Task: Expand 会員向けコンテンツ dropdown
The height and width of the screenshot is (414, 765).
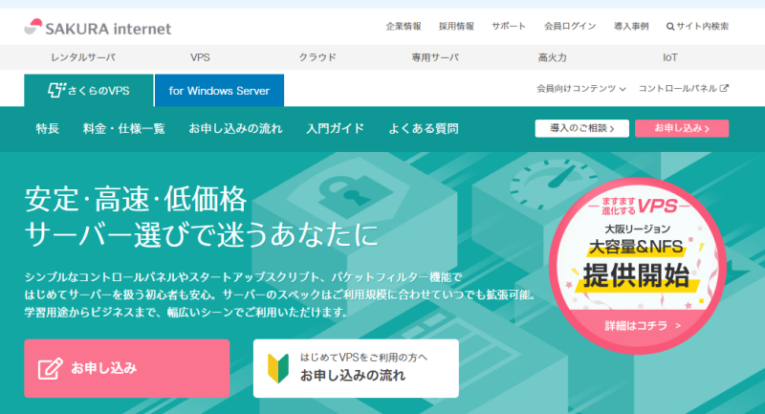Action: pyautogui.click(x=581, y=89)
